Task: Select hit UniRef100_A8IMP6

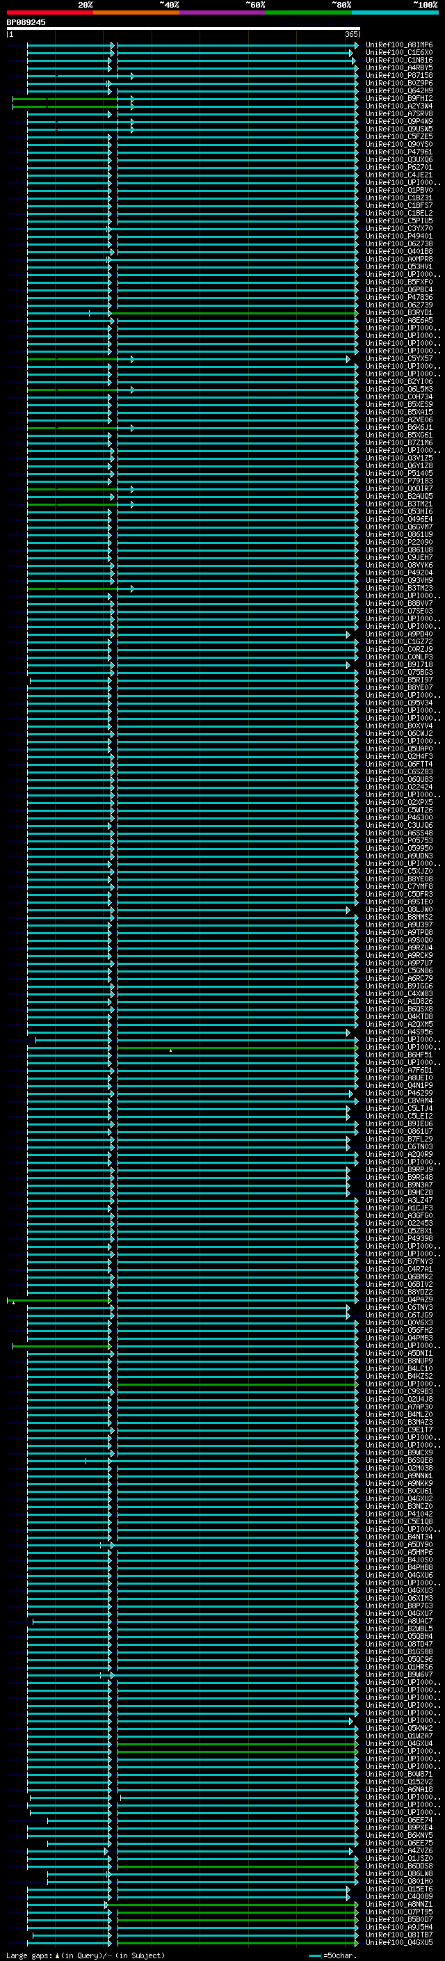Action: (x=398, y=45)
